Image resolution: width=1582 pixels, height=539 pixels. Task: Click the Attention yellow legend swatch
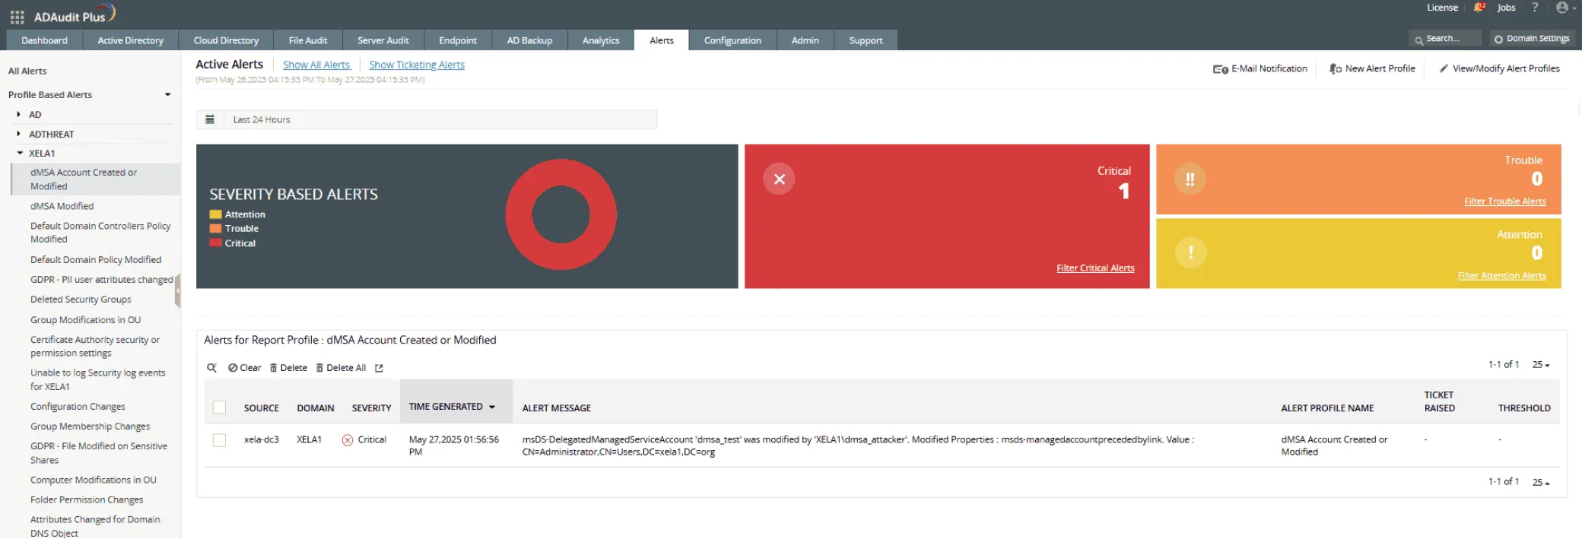click(215, 214)
